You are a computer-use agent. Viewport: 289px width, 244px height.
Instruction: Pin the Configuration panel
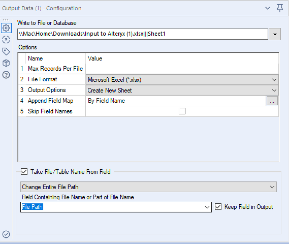point(280,8)
